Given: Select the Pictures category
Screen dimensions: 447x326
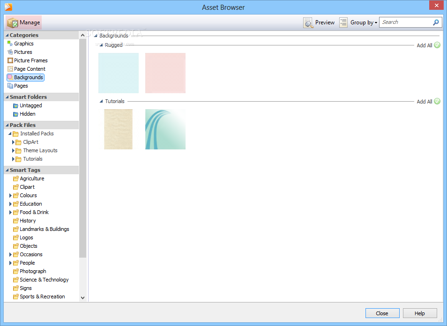Looking at the screenshot, I should [23, 52].
